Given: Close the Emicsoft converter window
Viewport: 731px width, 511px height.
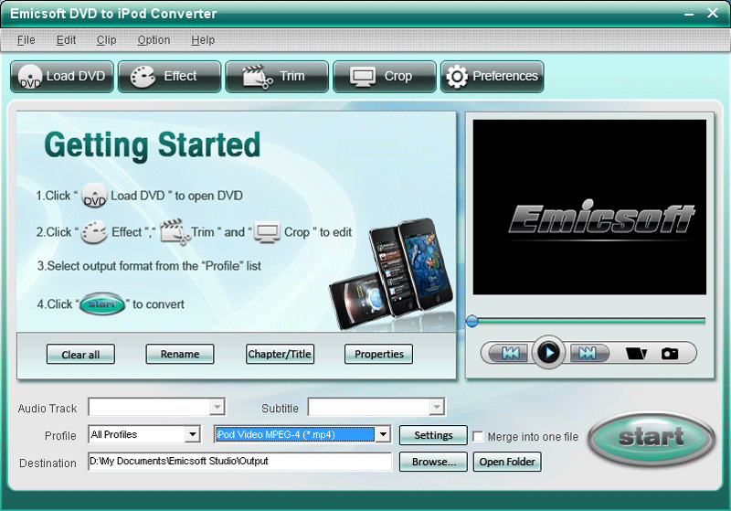Looking at the screenshot, I should coord(713,13).
